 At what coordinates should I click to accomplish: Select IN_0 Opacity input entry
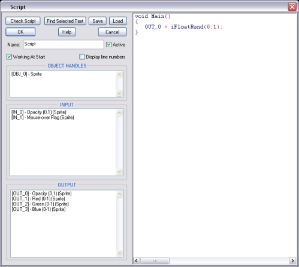[39, 112]
